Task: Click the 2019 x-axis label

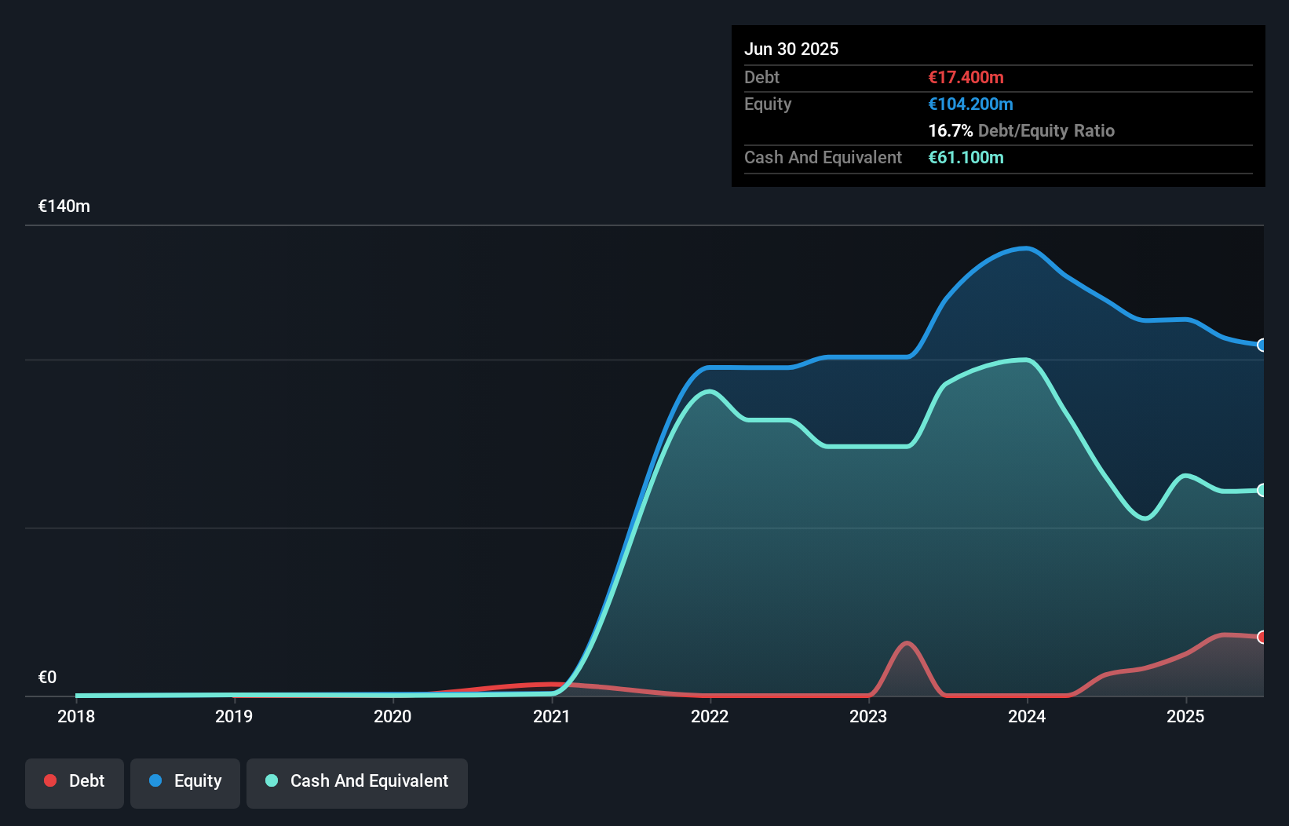Action: [x=234, y=716]
